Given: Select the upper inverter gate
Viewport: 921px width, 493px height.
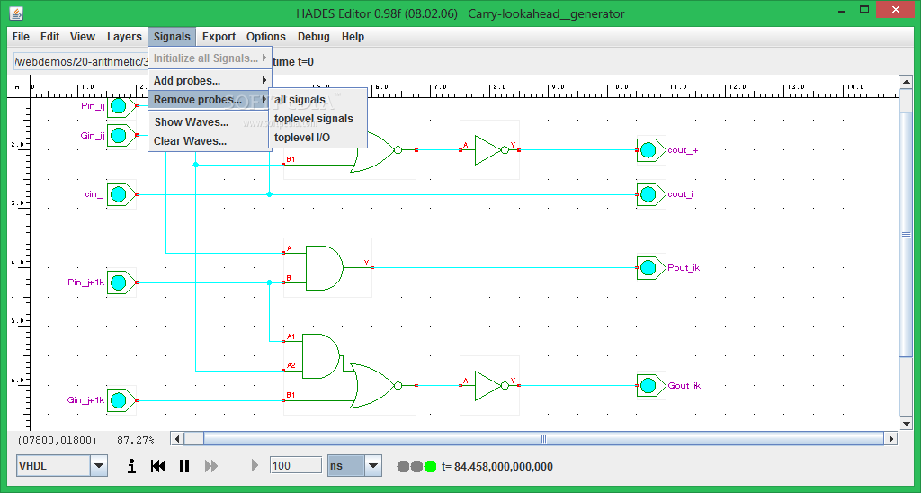Looking at the screenshot, I should [x=489, y=150].
